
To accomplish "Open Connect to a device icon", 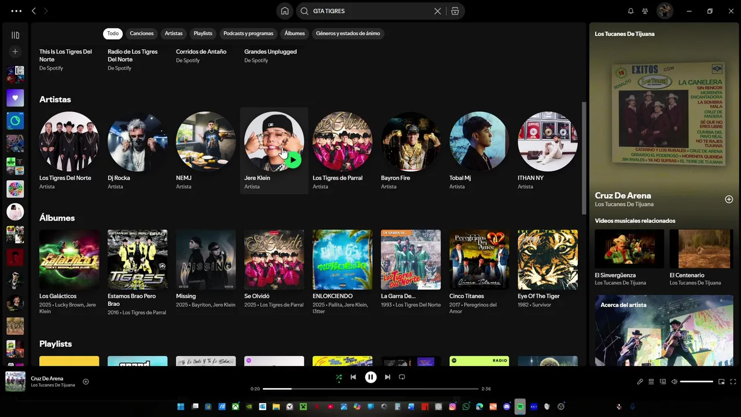I will [663, 382].
